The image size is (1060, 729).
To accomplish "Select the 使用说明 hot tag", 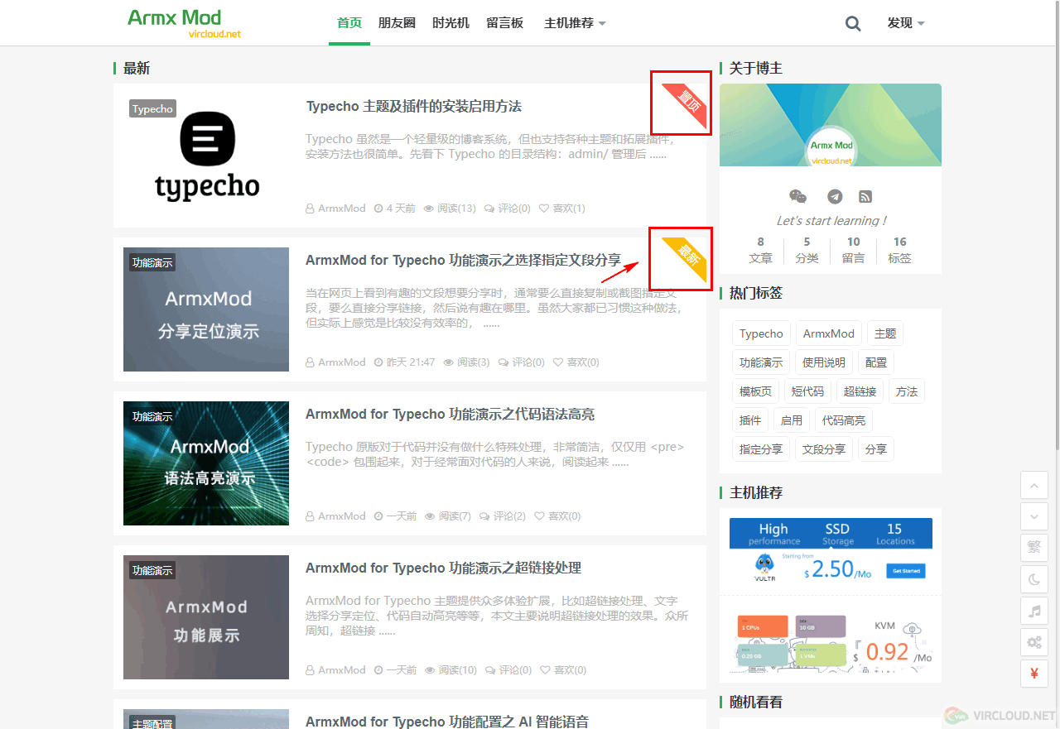I will [x=824, y=362].
